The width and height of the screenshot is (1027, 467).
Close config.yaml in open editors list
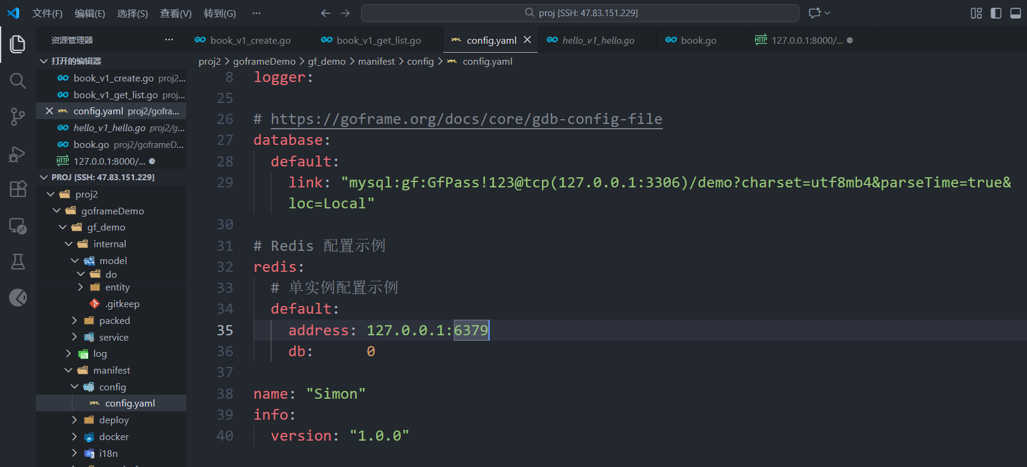pos(49,111)
